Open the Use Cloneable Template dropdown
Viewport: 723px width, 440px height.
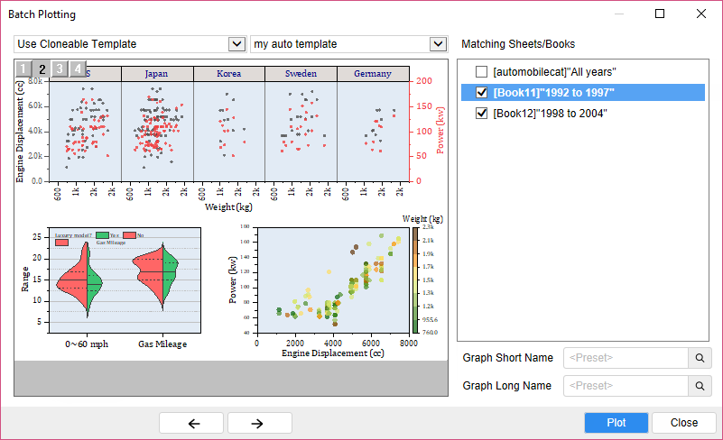point(237,44)
